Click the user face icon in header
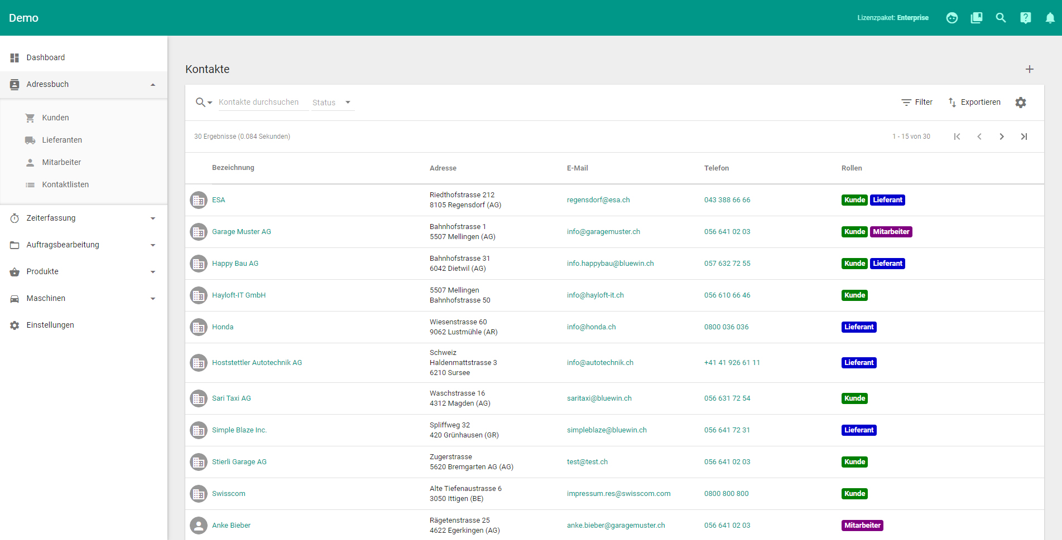1062x540 pixels. tap(952, 18)
